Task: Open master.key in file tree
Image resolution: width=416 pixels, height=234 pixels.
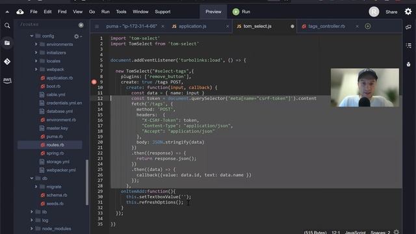Action: (57, 128)
